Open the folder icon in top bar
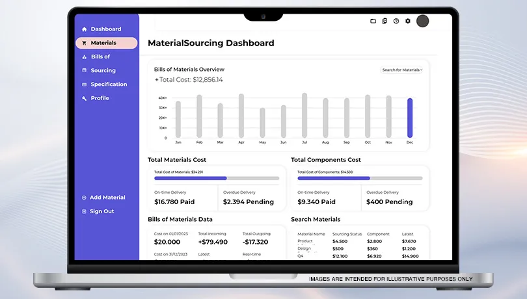527x299 pixels. (x=373, y=21)
